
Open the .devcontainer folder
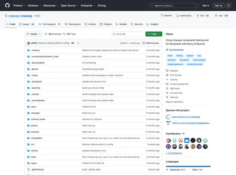38,63
